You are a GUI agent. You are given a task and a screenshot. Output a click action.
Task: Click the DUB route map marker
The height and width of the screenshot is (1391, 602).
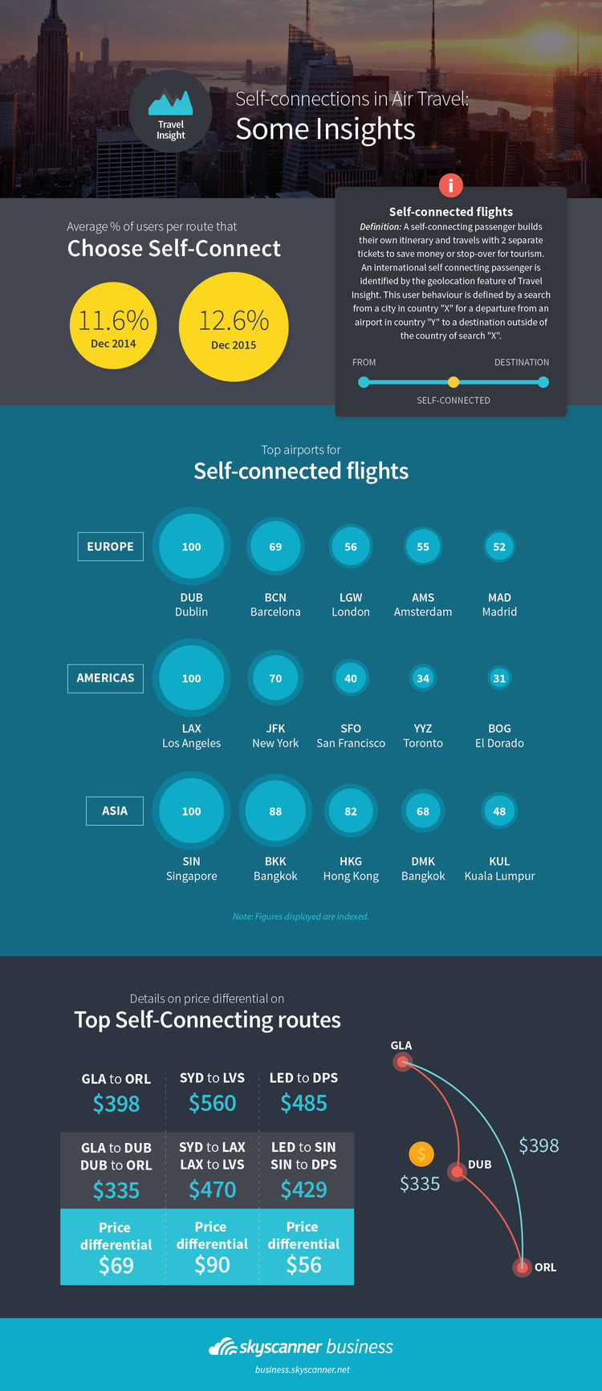(x=458, y=1172)
